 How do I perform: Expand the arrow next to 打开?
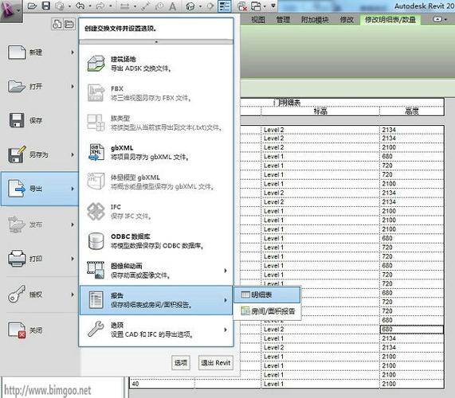[73, 87]
